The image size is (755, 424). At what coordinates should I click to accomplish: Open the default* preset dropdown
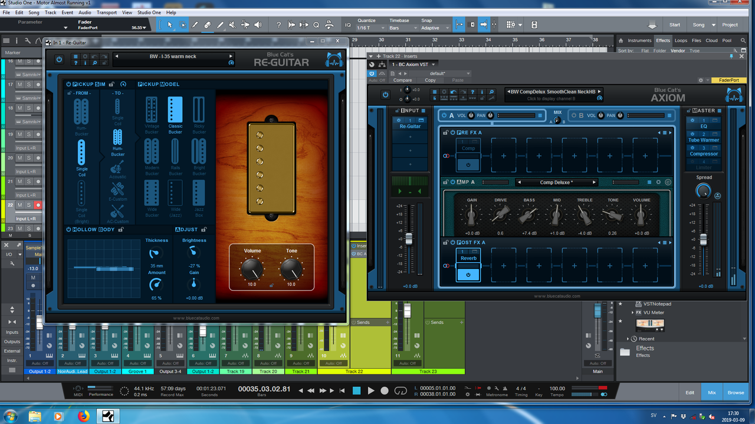(x=441, y=74)
